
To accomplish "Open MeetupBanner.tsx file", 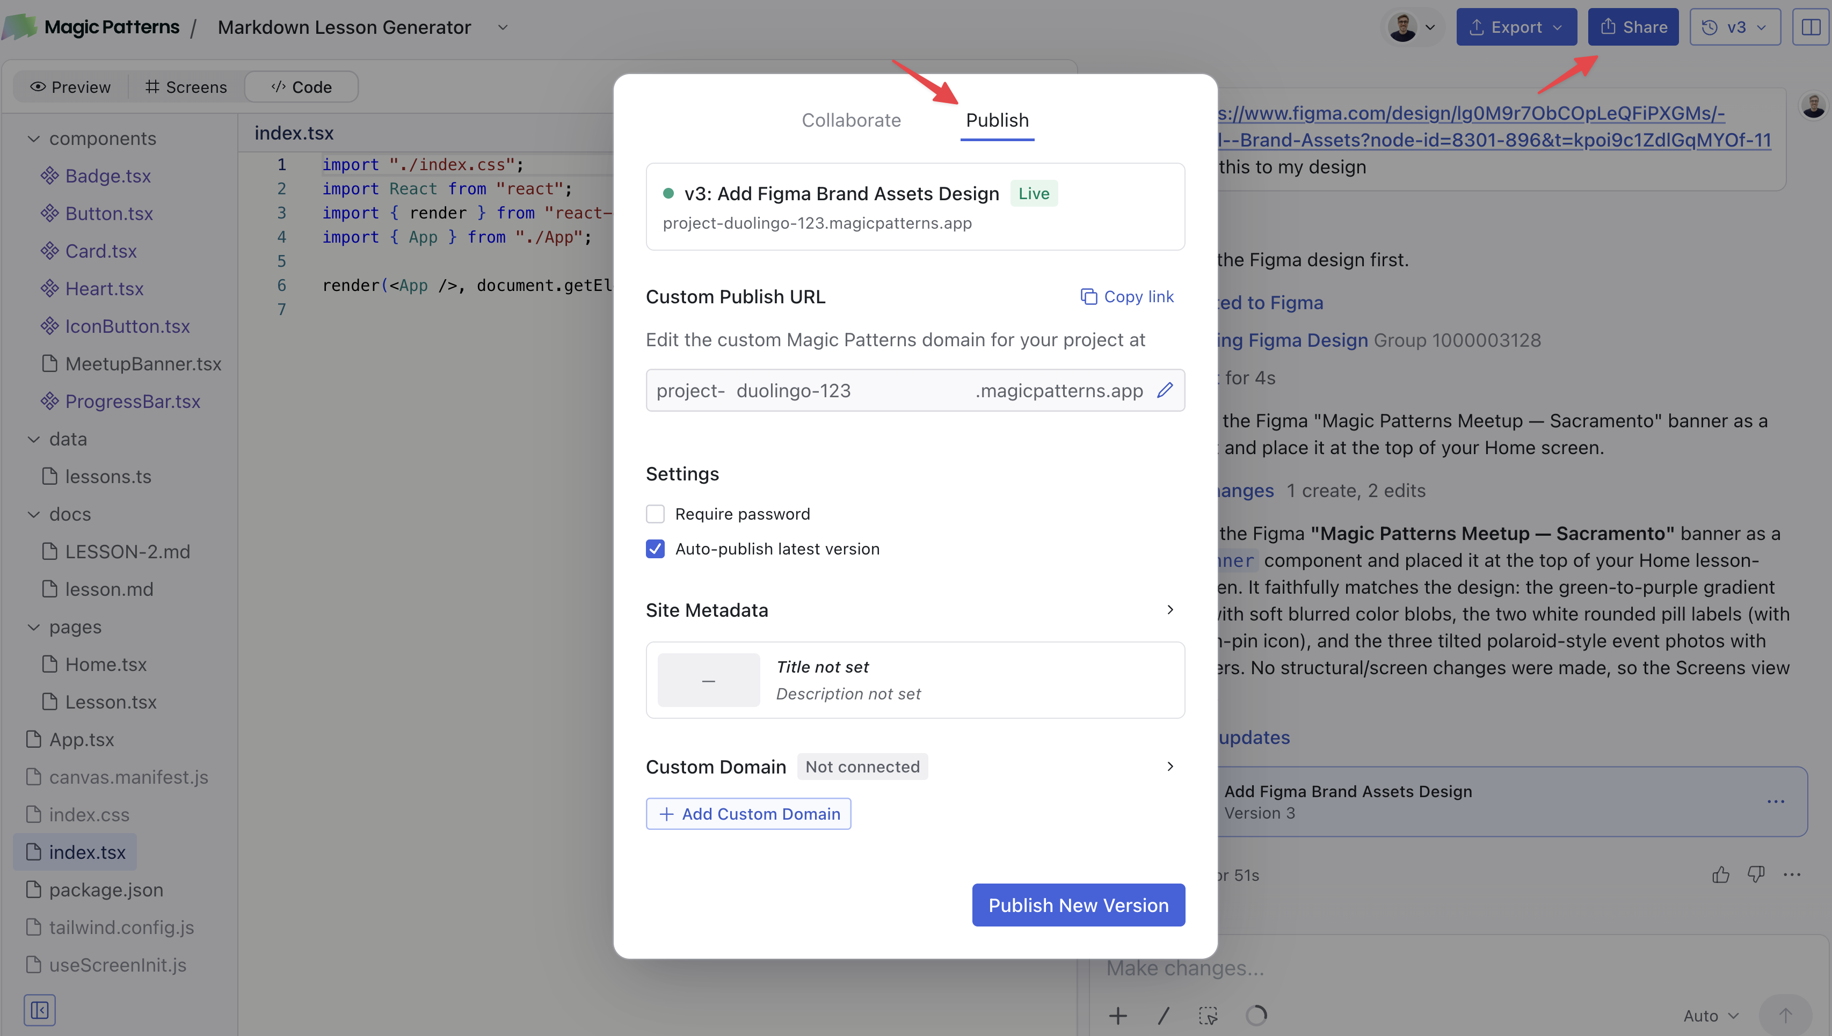I will (x=142, y=363).
